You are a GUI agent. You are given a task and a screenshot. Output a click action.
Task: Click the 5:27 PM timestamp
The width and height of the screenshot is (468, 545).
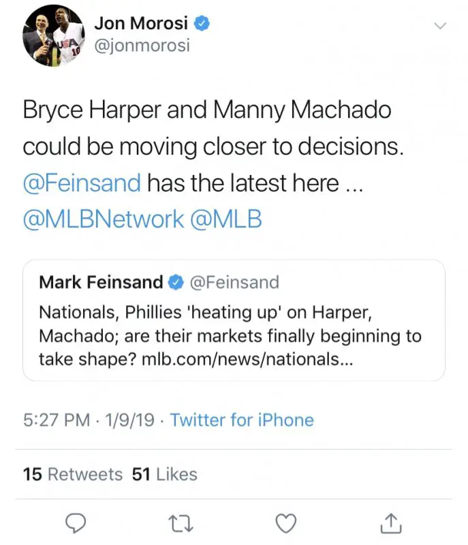(x=56, y=420)
